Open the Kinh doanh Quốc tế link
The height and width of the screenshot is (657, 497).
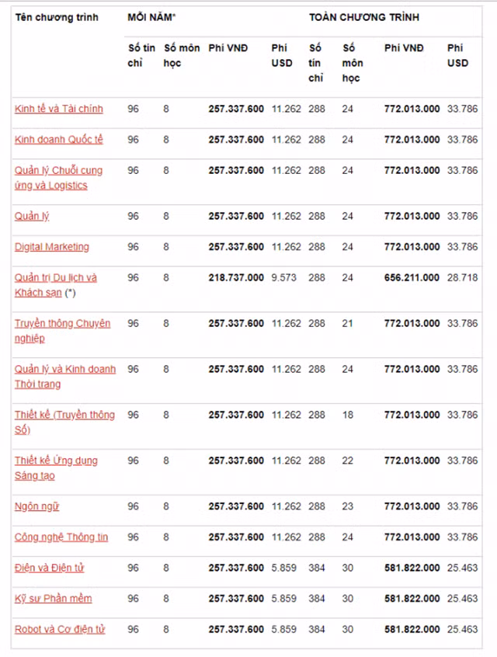59,140
